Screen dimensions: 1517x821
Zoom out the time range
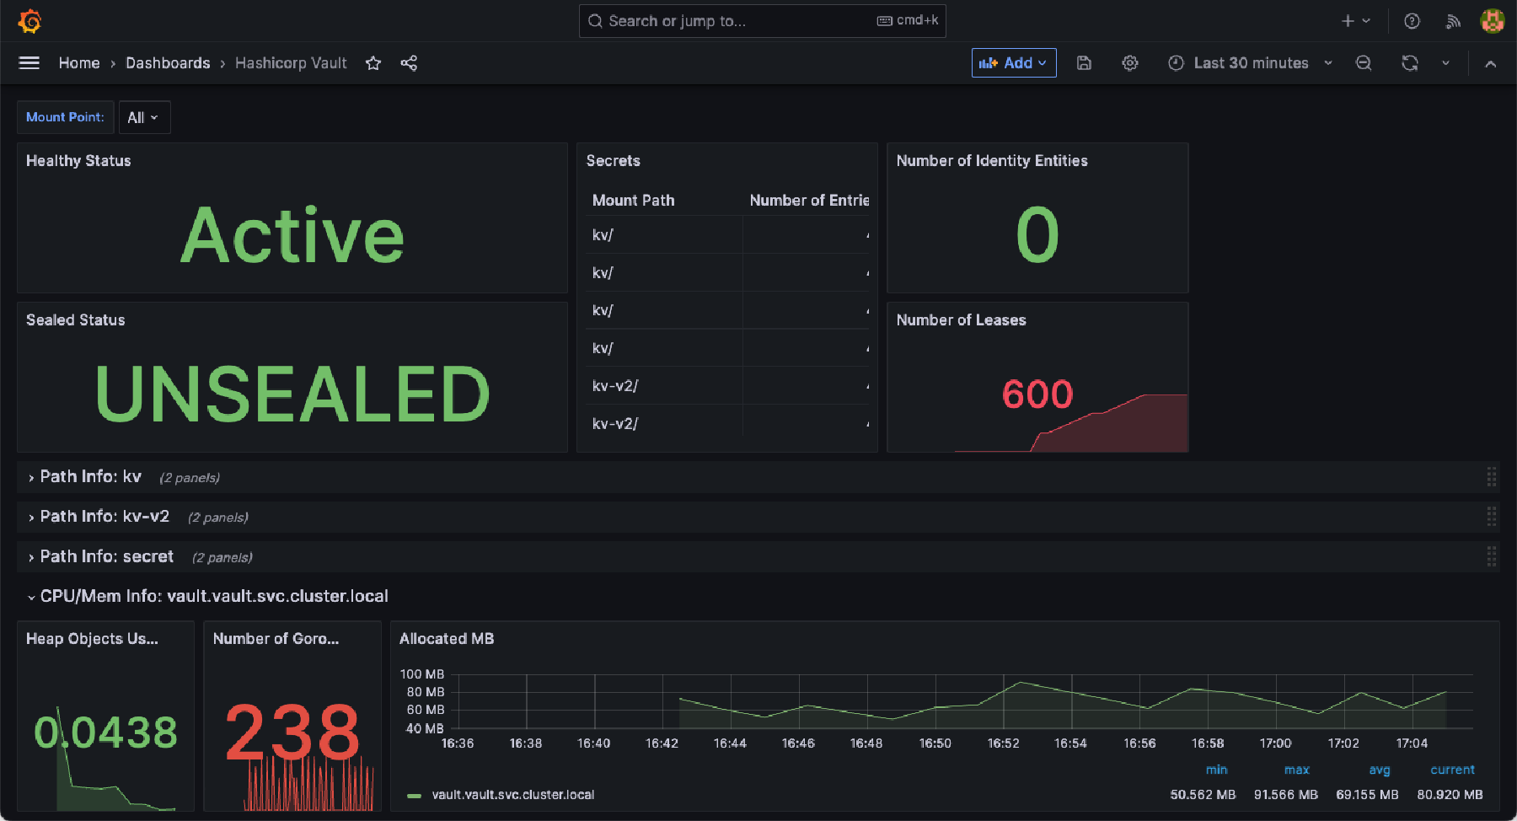click(1364, 63)
